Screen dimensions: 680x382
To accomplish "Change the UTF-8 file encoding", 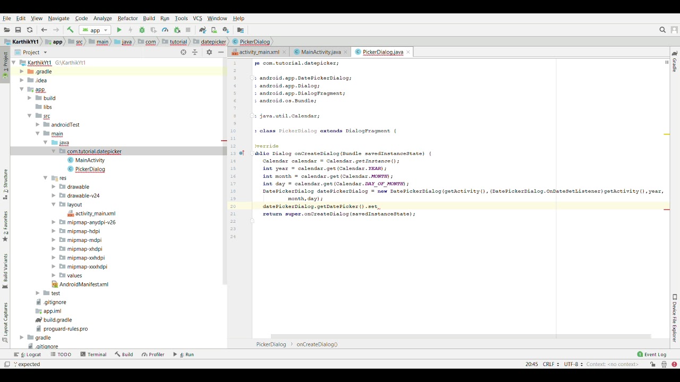I will [x=573, y=364].
